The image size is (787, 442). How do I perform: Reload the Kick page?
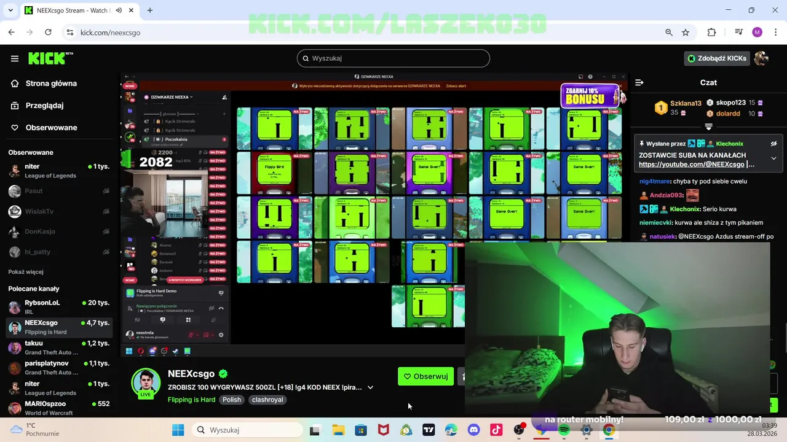[x=48, y=33]
